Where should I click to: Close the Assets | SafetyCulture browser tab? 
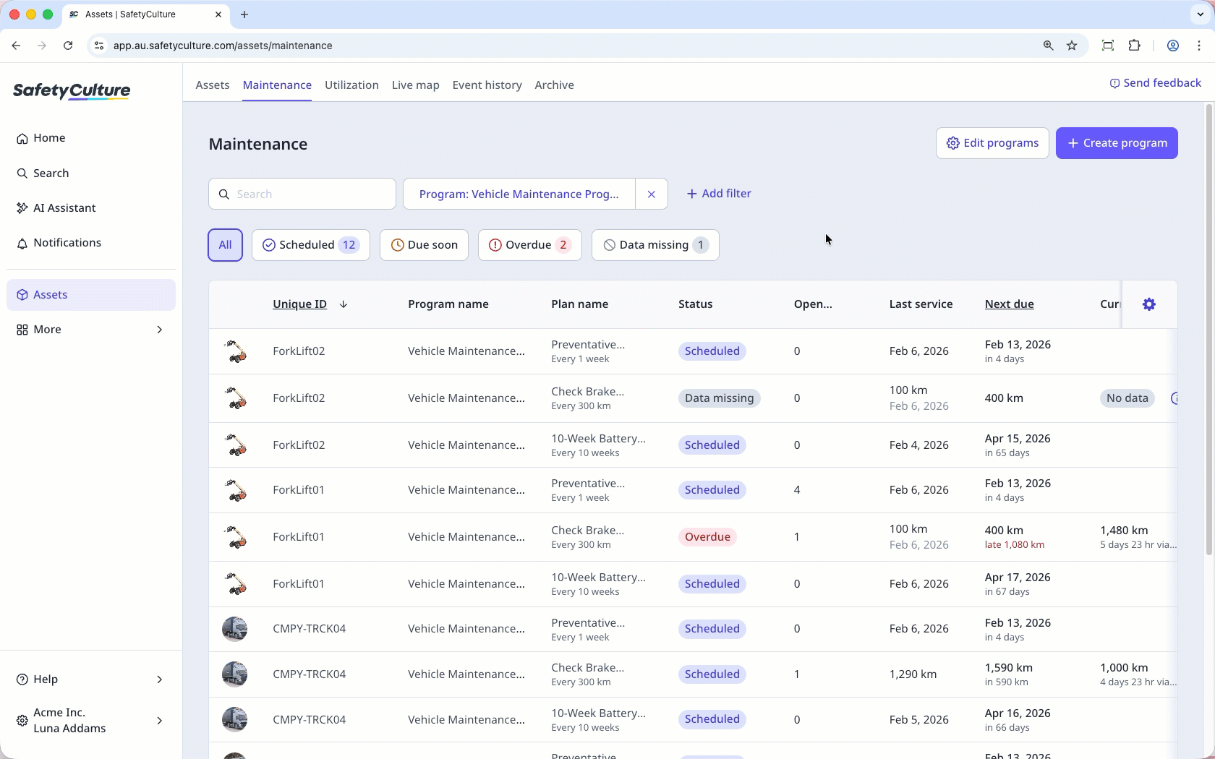(x=218, y=14)
